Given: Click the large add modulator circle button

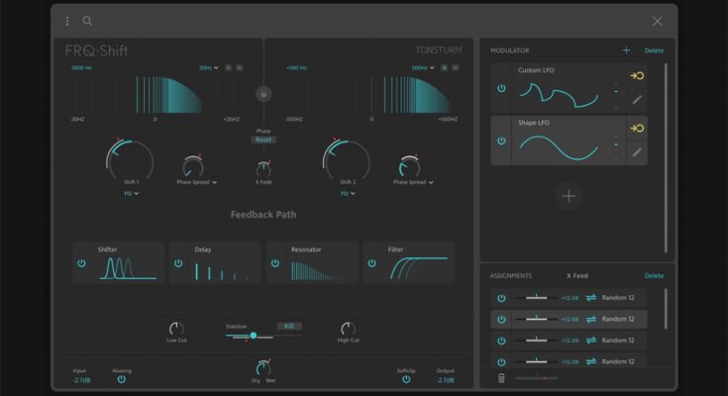Looking at the screenshot, I should tap(569, 196).
